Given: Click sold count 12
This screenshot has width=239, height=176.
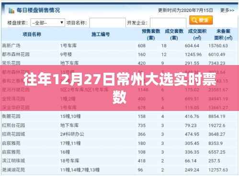Looking at the screenshot, I should pos(164,55).
